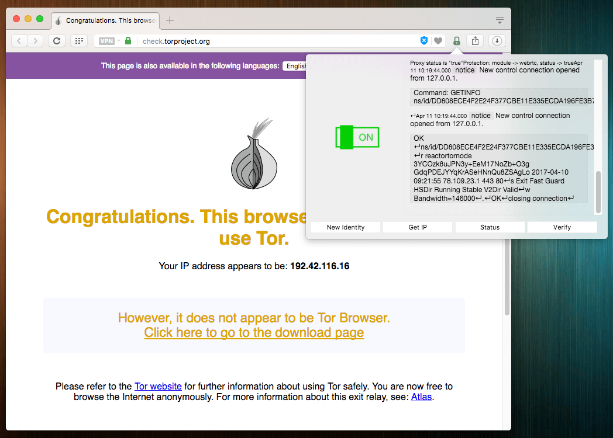Open the tab menu icon at top right
Screen dimensions: 613x438
(500, 20)
